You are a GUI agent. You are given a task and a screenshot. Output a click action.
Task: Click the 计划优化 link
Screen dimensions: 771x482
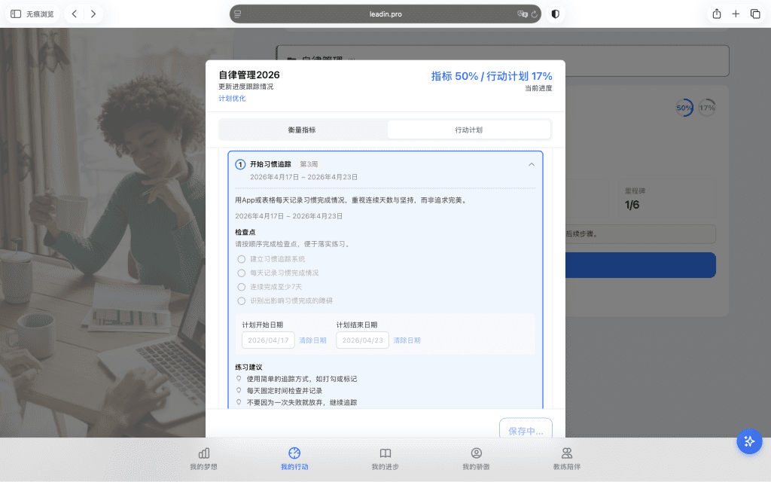point(232,99)
